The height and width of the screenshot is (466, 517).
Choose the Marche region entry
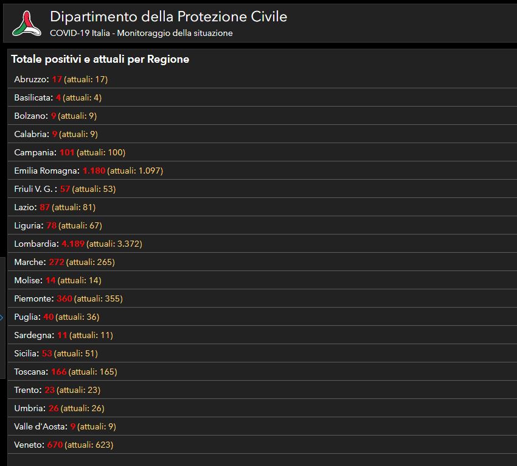(262, 262)
